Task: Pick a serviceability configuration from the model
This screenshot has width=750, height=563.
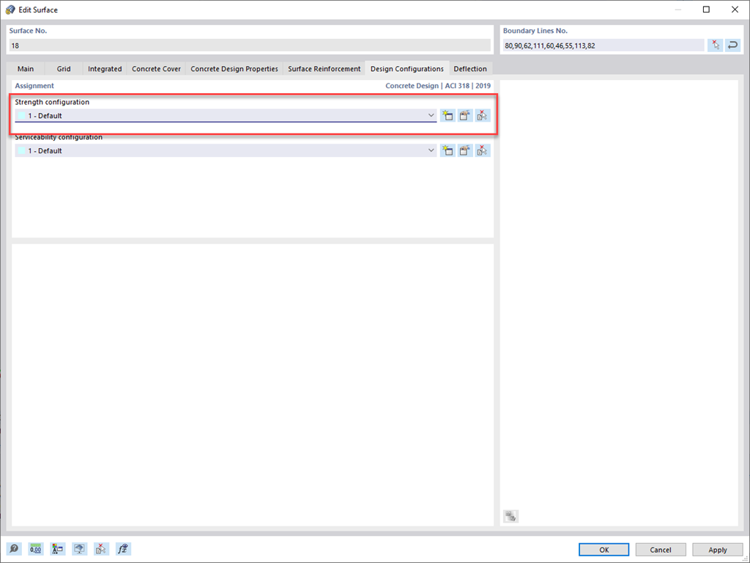Action: 483,150
